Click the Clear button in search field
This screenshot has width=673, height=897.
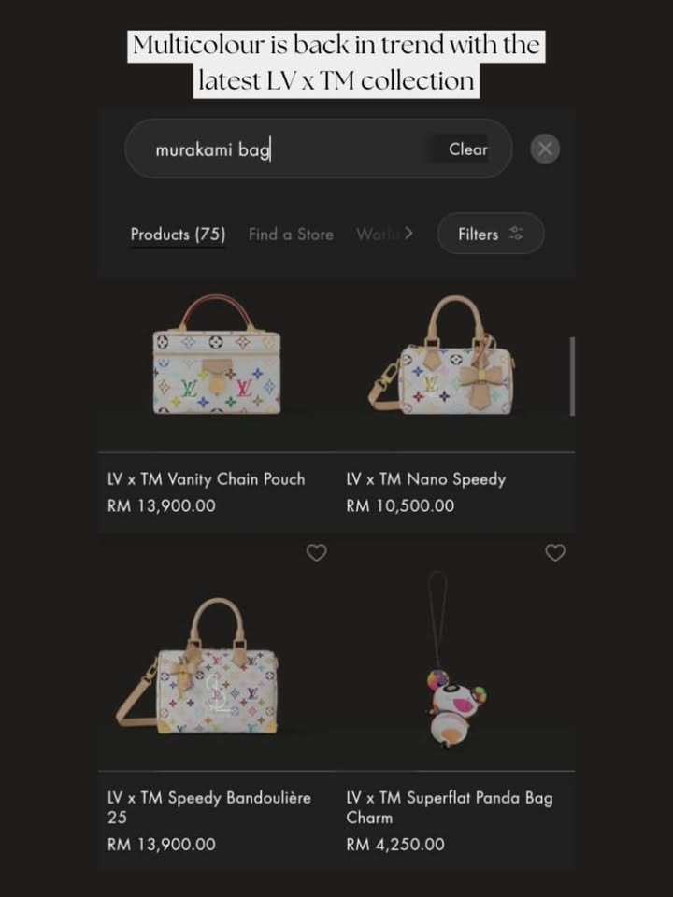tap(468, 149)
